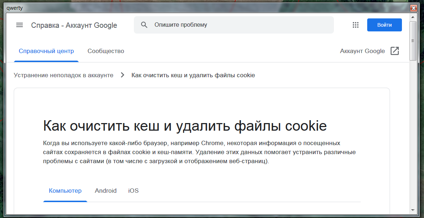
Task: Open the Google apps grid
Action: click(356, 25)
